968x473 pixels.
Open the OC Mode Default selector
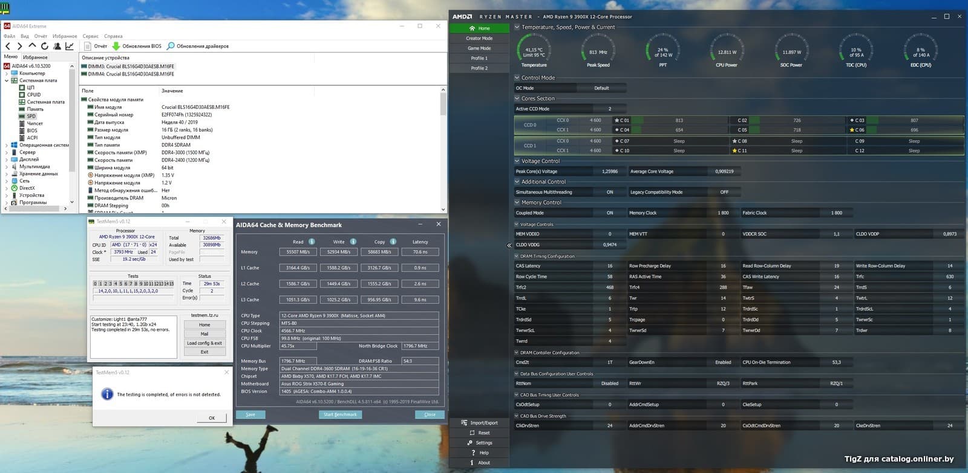601,88
